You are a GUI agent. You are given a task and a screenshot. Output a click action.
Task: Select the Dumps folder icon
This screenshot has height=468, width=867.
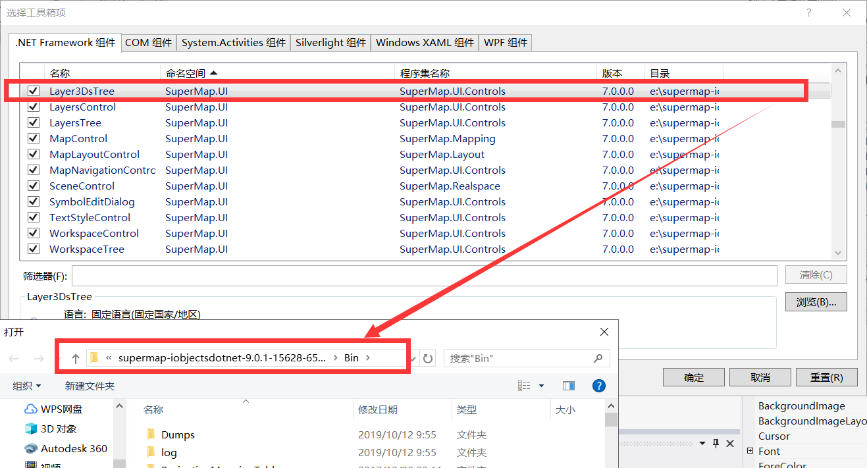point(151,434)
